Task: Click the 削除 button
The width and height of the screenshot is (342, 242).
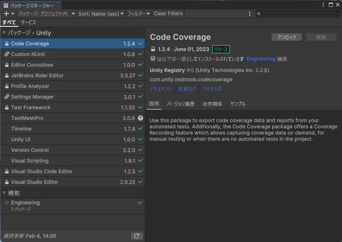Action: pos(321,37)
